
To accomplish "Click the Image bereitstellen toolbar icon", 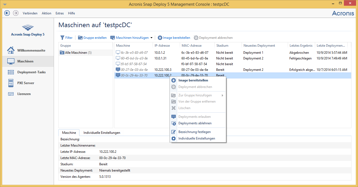I will [x=160, y=38].
